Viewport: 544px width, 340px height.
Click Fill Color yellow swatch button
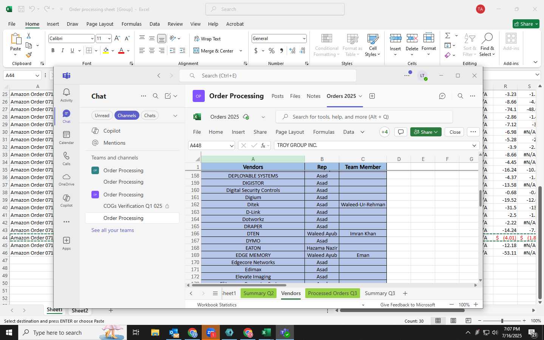[x=106, y=51]
